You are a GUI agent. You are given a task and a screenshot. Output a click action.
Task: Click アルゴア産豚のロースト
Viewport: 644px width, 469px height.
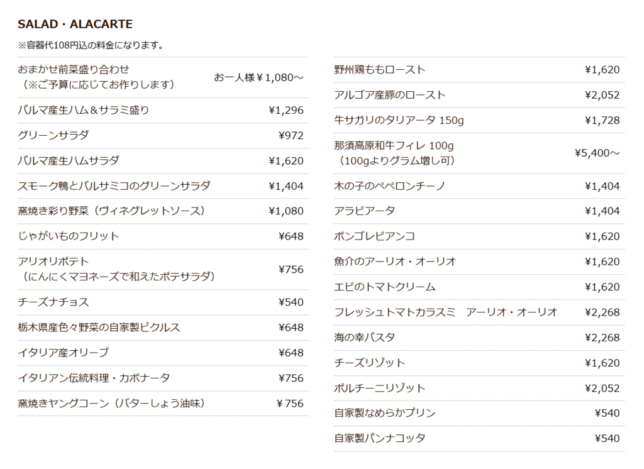click(x=390, y=95)
